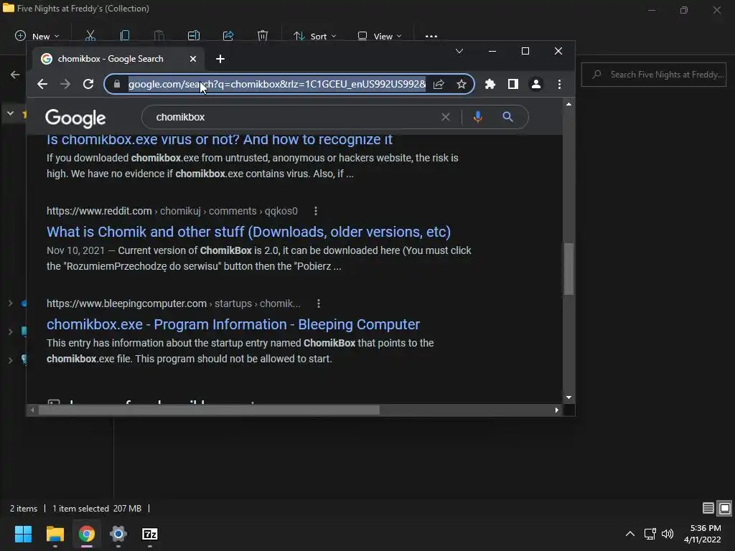Click the Cut icon in File Explorer
This screenshot has width=735, height=551.
pos(90,36)
